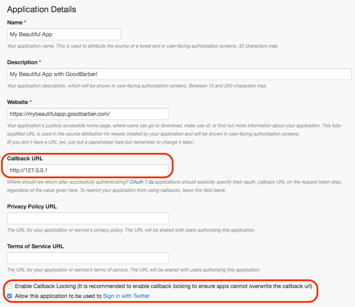
Task: Click the Description field label
Action: click(22, 62)
